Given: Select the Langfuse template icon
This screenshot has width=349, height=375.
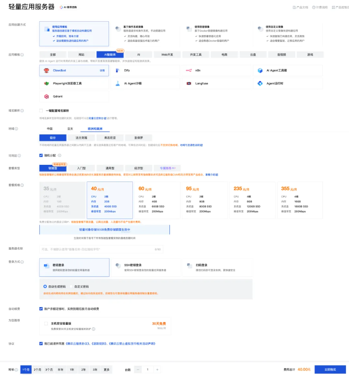Looking at the screenshot, I should click(x=188, y=83).
